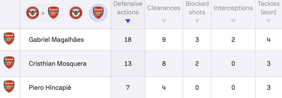Select the Defensive actions column header

128,8
